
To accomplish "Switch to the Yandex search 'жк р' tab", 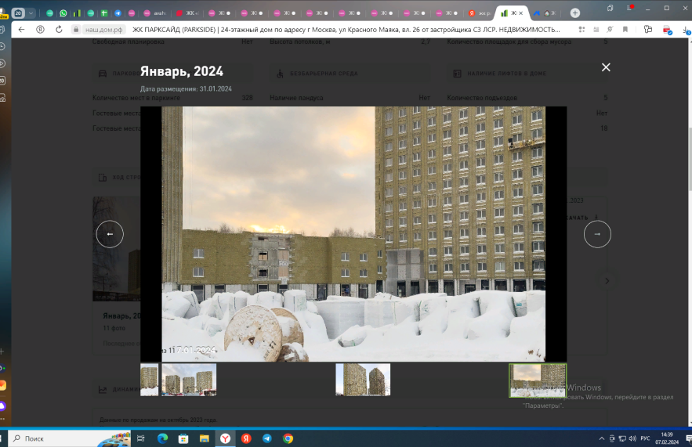I will 480,13.
